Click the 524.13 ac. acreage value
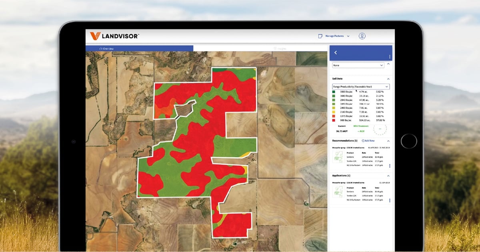 point(364,120)
